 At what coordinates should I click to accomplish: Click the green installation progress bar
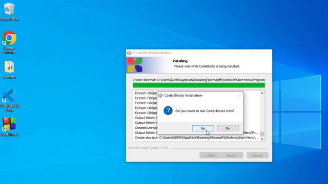point(199,85)
